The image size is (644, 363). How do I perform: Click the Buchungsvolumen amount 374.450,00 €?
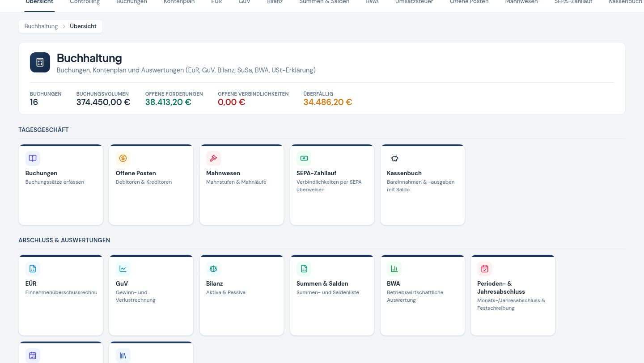(103, 102)
